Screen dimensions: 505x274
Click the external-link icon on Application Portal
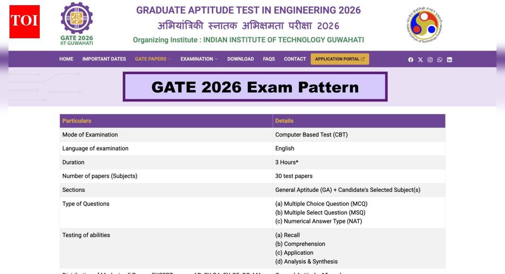363,59
